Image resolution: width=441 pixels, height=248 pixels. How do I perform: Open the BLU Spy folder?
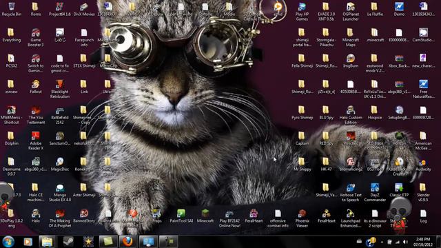pos(326,112)
